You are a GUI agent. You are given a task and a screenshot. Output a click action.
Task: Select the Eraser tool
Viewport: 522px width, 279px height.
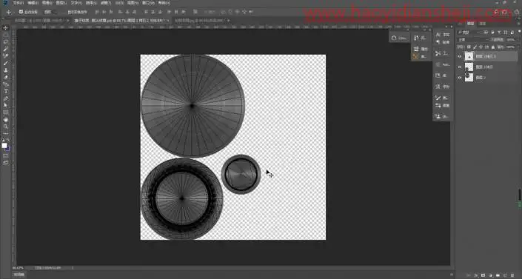tap(6, 77)
